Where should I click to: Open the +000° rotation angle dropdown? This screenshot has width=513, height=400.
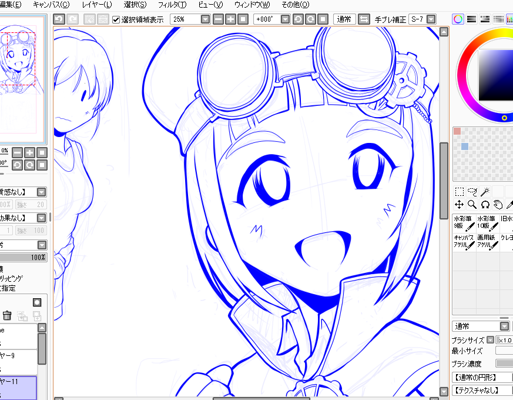tap(285, 19)
